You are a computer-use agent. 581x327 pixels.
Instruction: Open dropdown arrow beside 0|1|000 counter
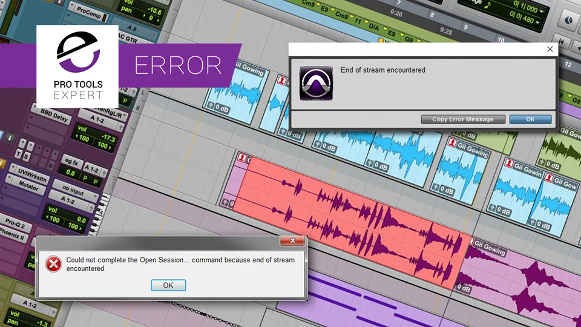[x=542, y=11]
